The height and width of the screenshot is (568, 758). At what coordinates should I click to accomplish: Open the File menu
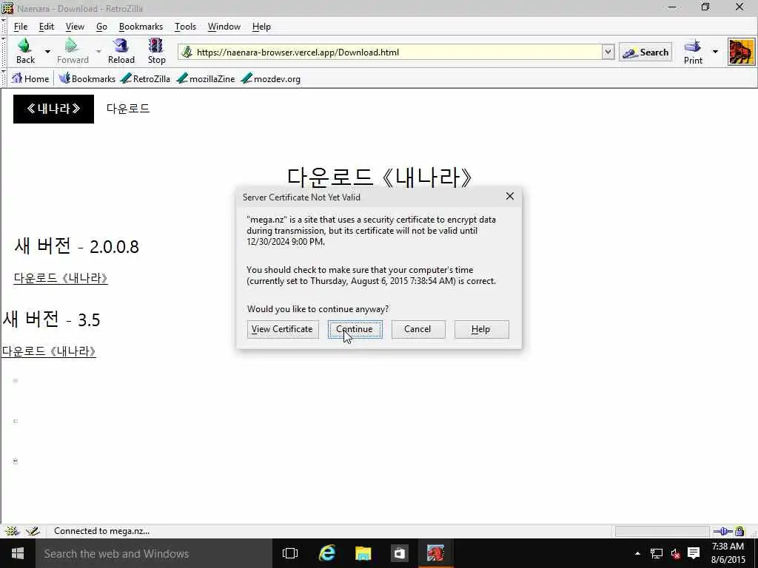pyautogui.click(x=20, y=27)
